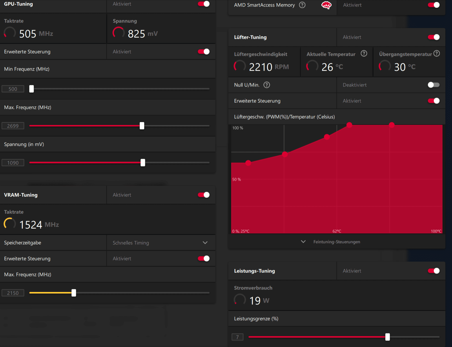Click the Spannung 1090 value field
452x347 pixels.
(13, 163)
